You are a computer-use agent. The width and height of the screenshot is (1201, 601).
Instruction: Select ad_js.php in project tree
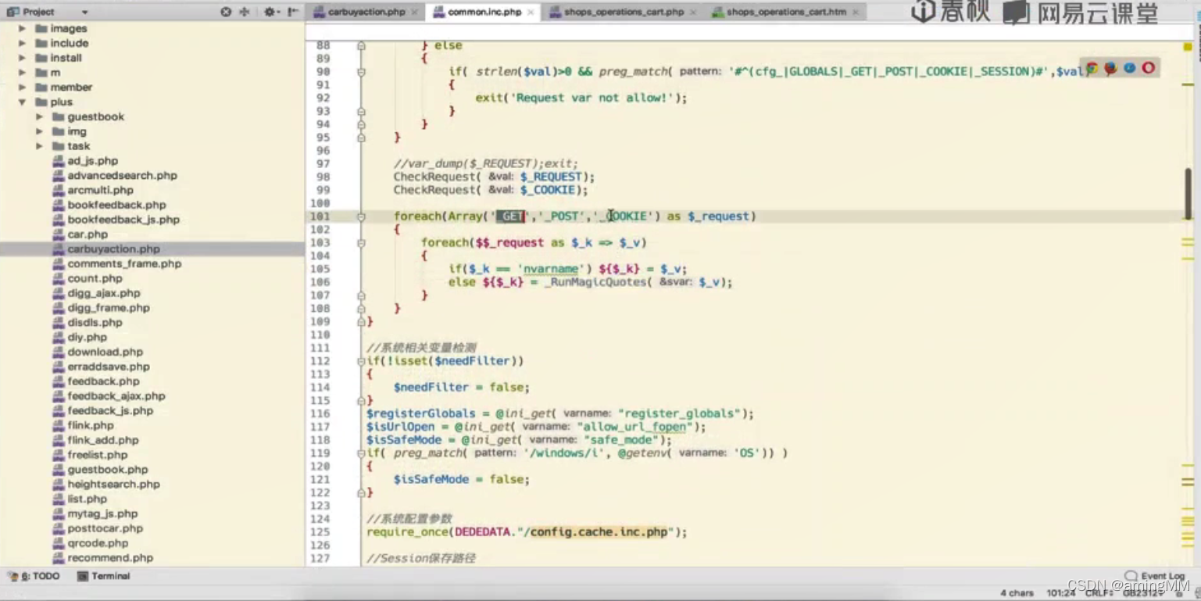coord(92,161)
